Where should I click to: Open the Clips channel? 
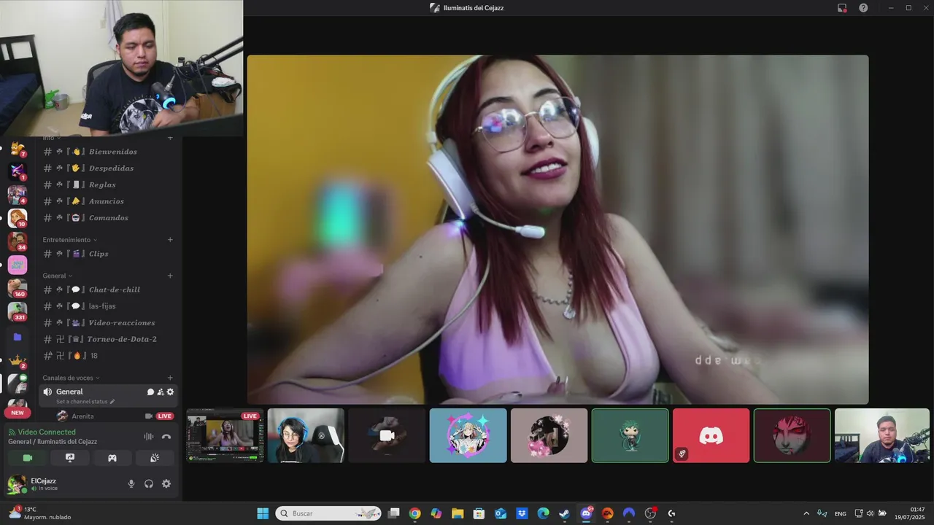click(108, 254)
